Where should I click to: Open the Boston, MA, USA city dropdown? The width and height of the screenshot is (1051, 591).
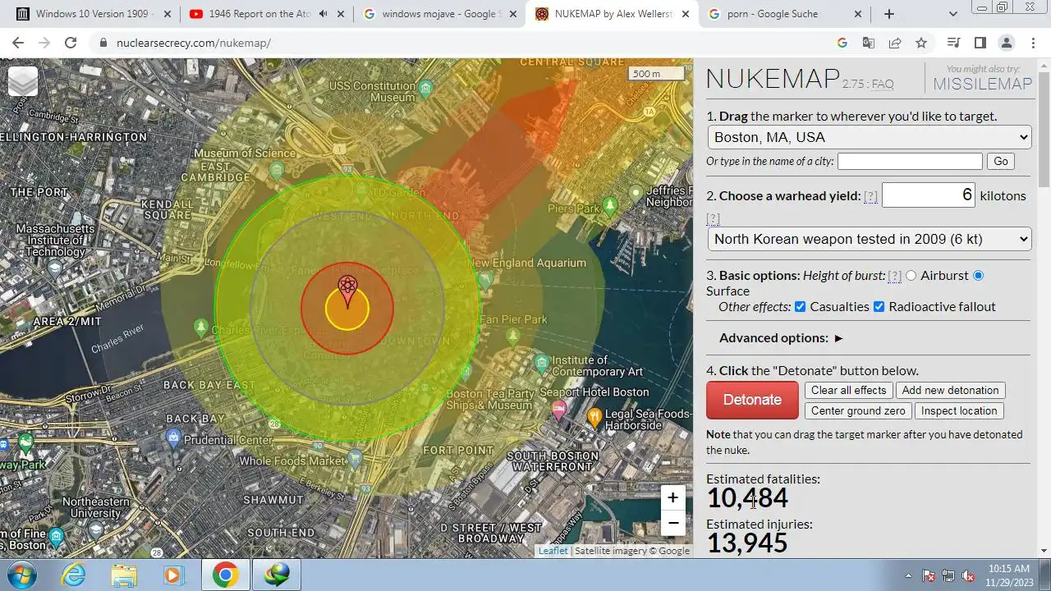pos(870,137)
